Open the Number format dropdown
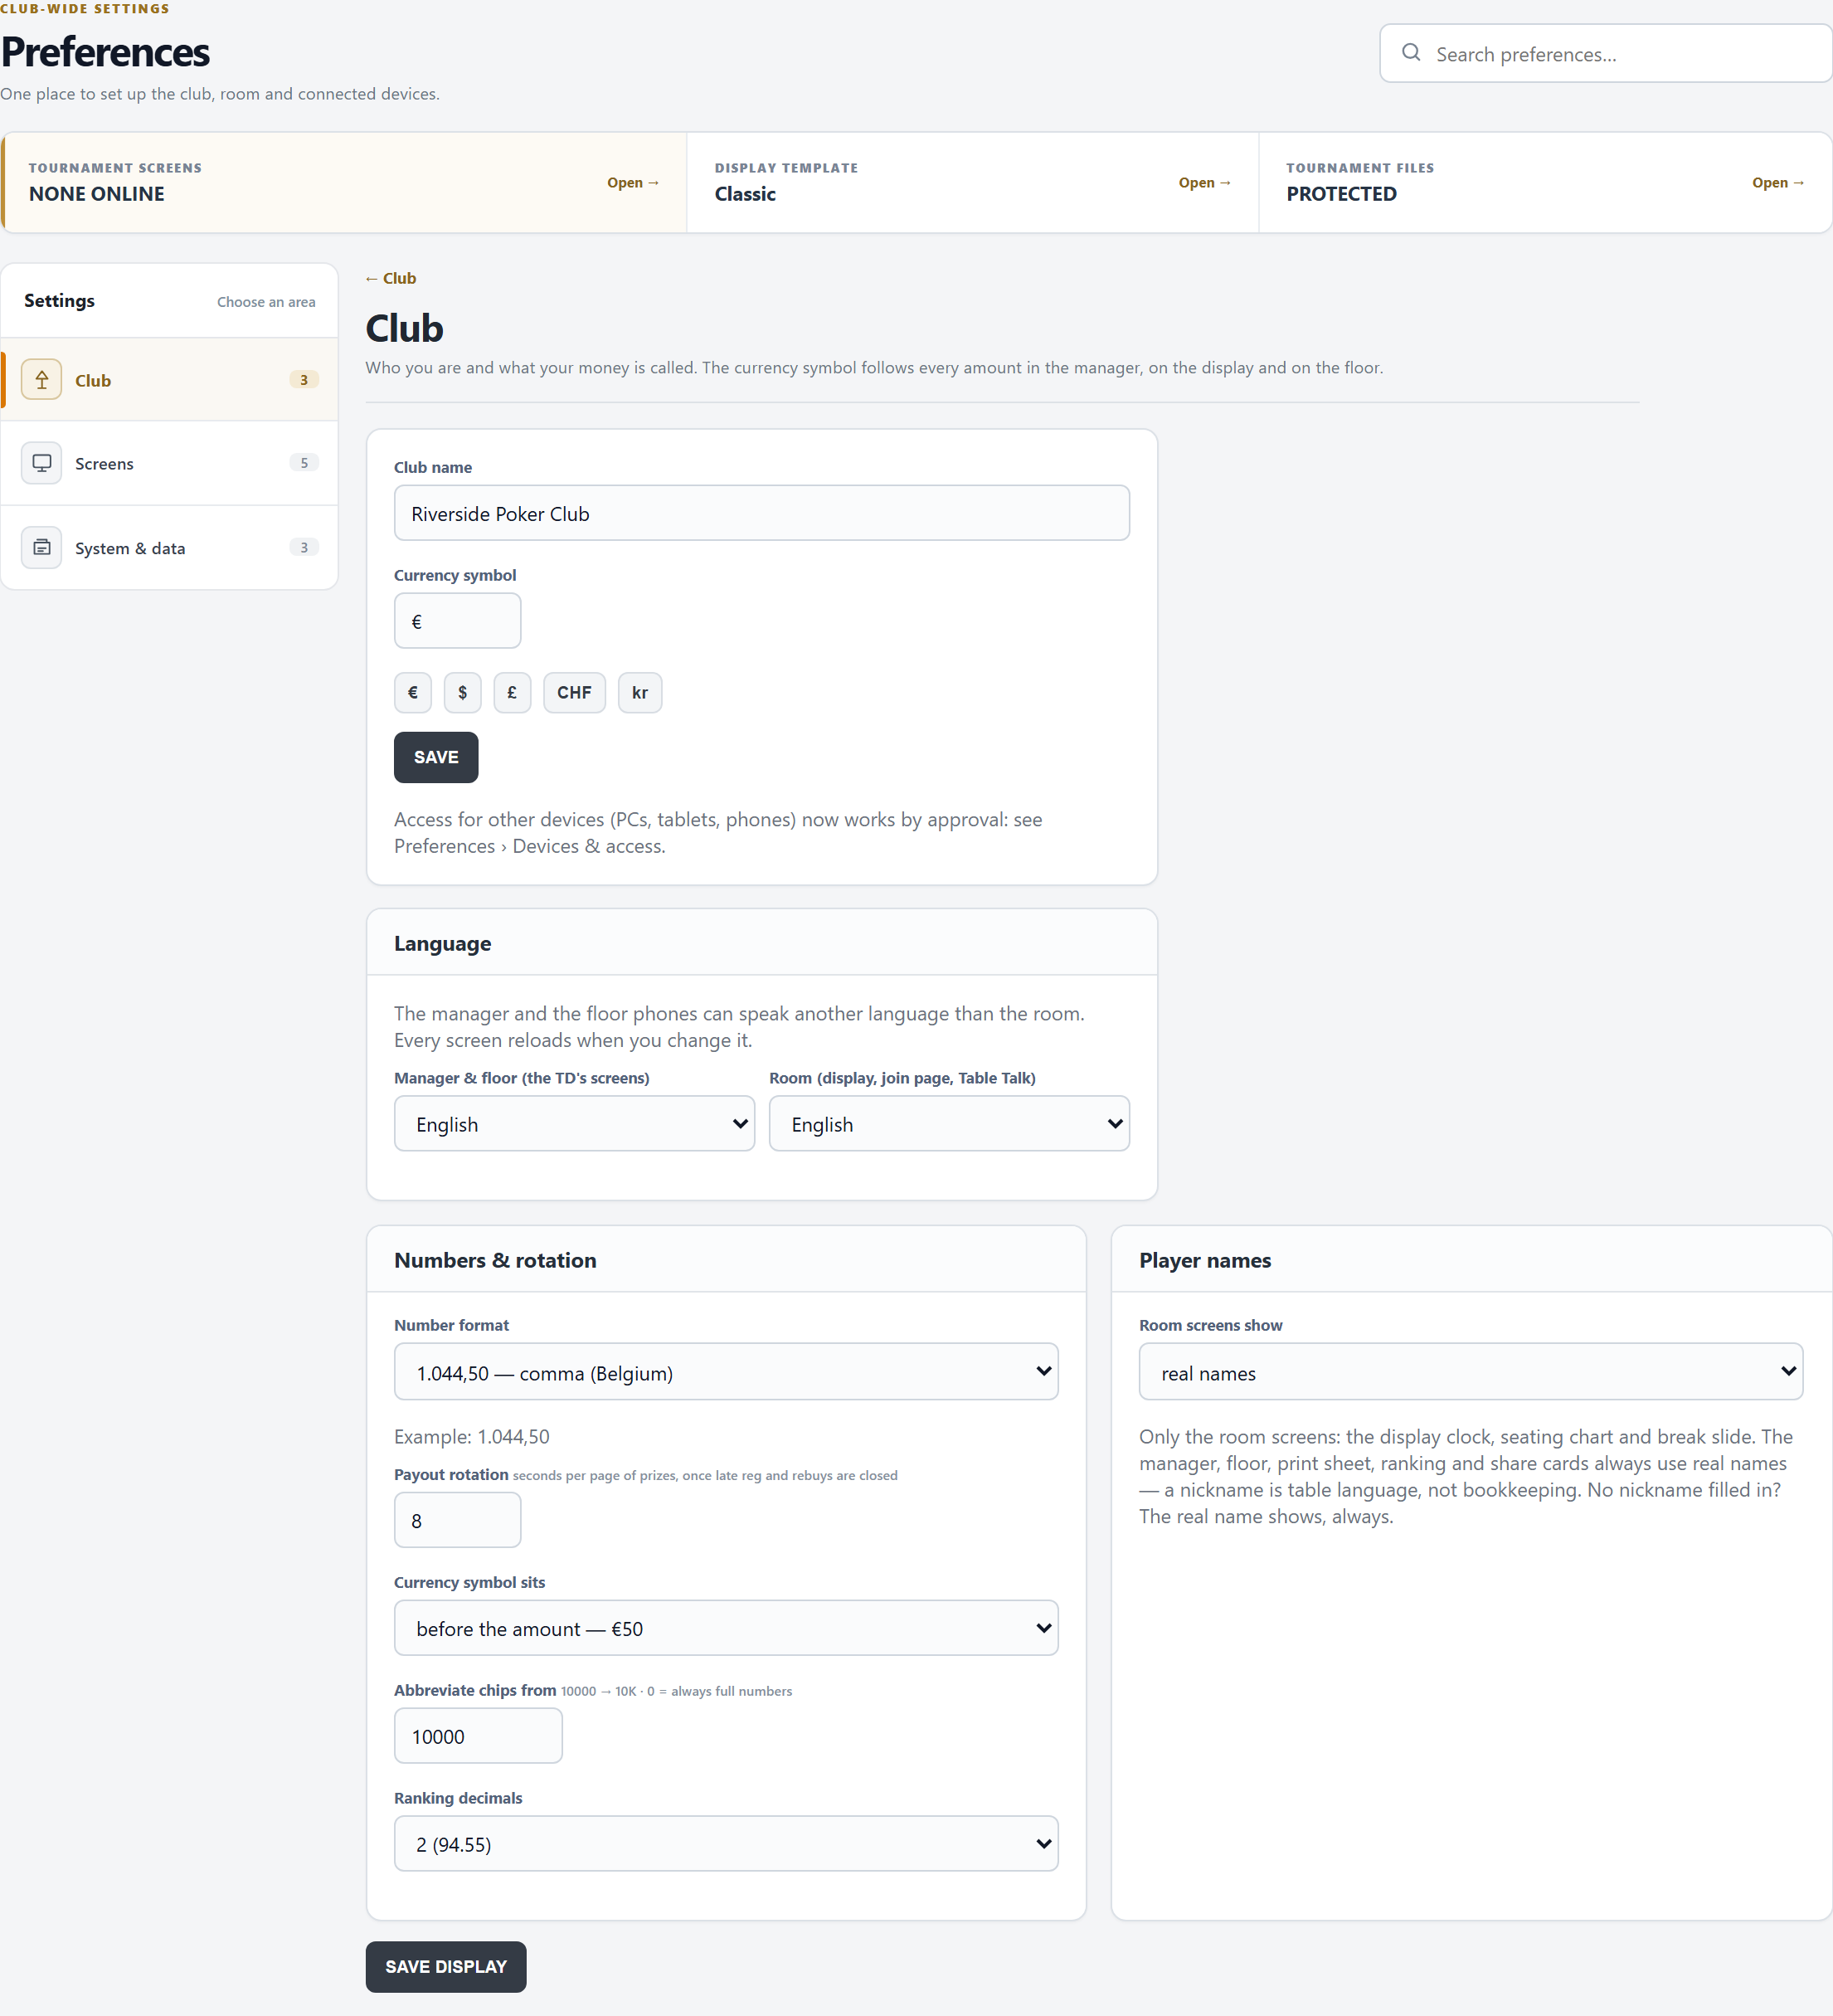 click(x=726, y=1372)
